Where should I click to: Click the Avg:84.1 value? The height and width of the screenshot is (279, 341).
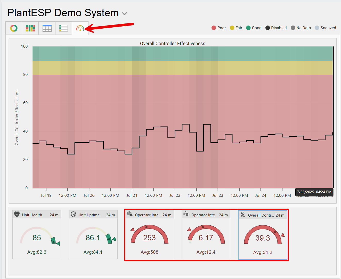pos(93,252)
